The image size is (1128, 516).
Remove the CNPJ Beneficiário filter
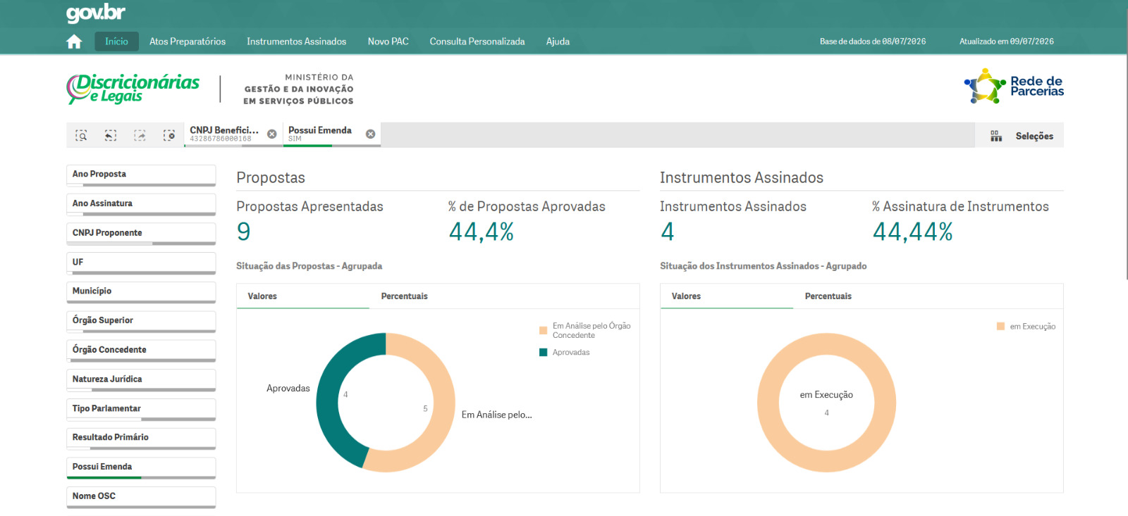(272, 134)
